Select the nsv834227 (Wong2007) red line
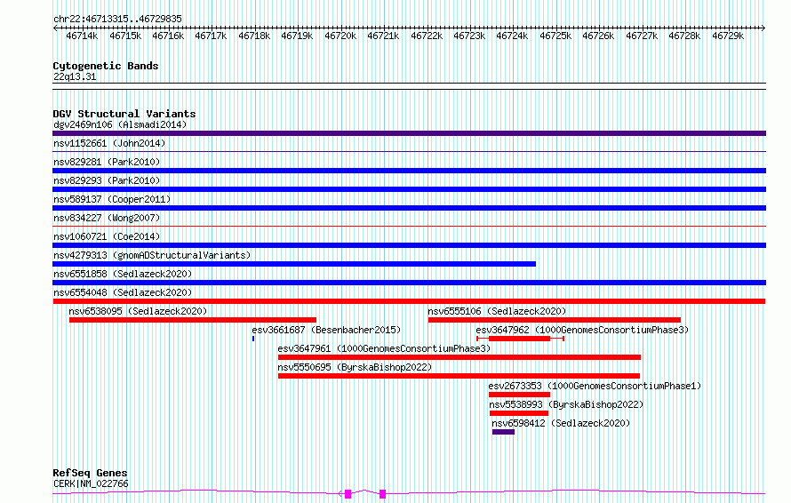Screen dimensions: 791x503 point(409,226)
